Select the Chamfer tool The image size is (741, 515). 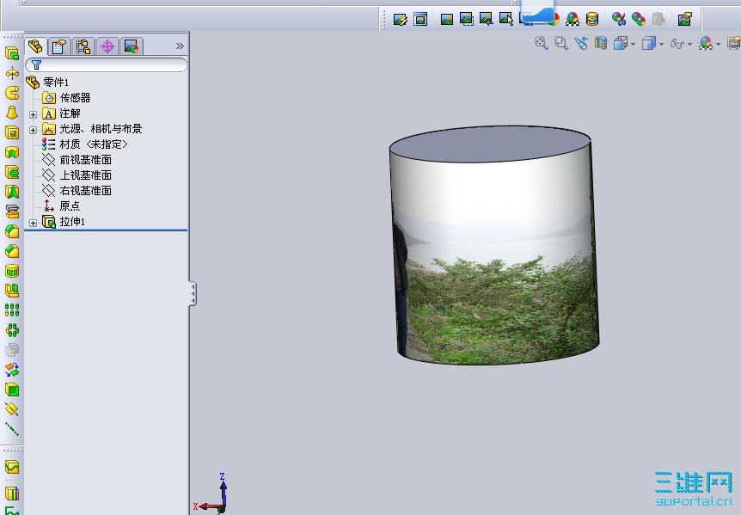(12, 251)
